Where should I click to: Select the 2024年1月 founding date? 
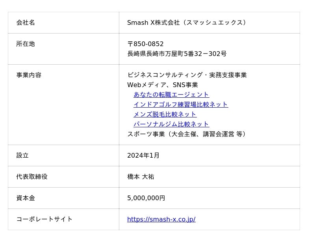click(143, 155)
